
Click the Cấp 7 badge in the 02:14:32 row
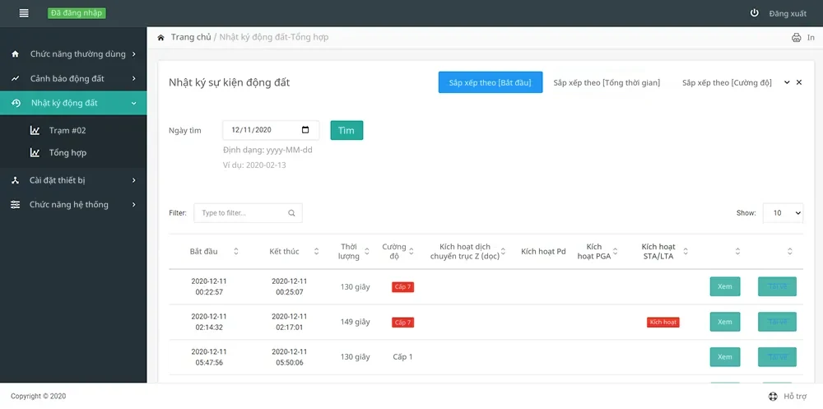(x=402, y=323)
